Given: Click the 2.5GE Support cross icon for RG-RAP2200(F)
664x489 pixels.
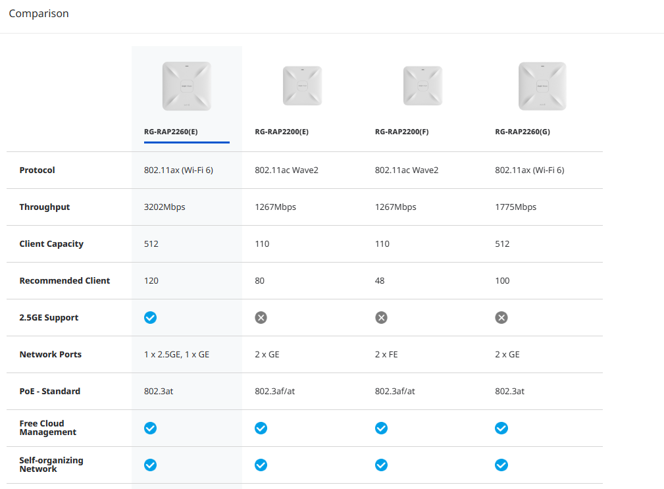Looking at the screenshot, I should tap(381, 317).
